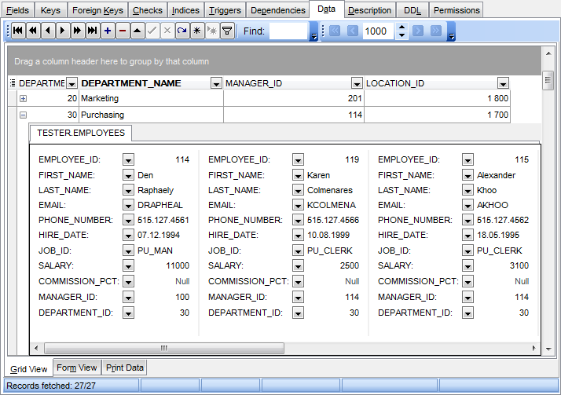
Task: Click the Find input field
Action: coord(288,31)
